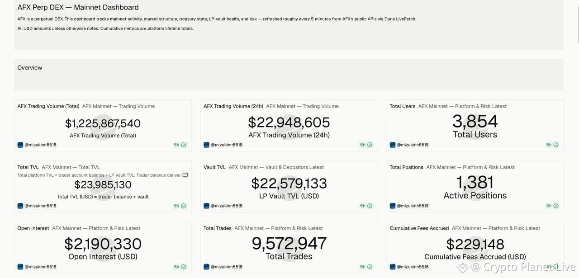Click the mizukinn5518 avatar under Total TVL card
Screen dimensions: 579x278
tap(20, 206)
